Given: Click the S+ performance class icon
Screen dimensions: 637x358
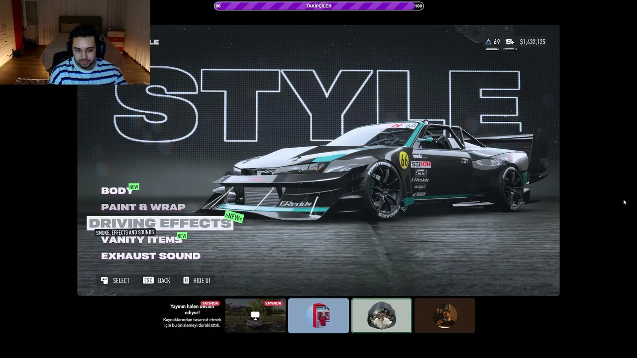Looking at the screenshot, I should click(510, 42).
